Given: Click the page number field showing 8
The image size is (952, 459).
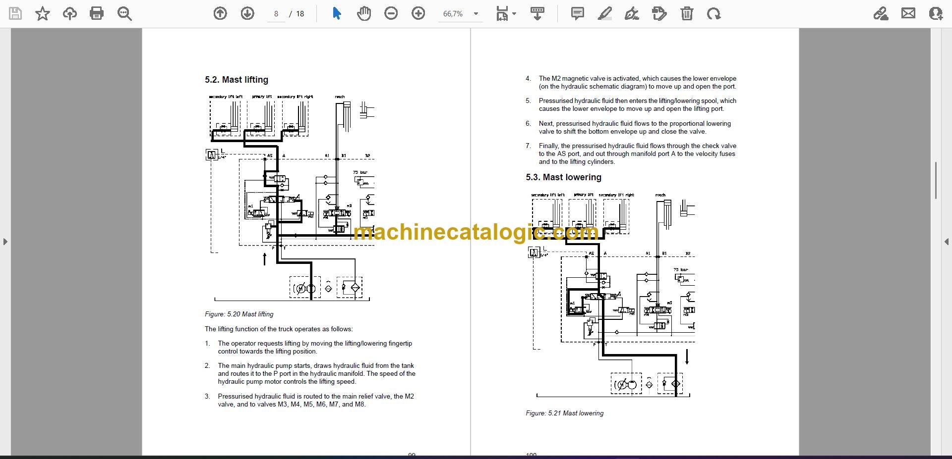Looking at the screenshot, I should (276, 14).
